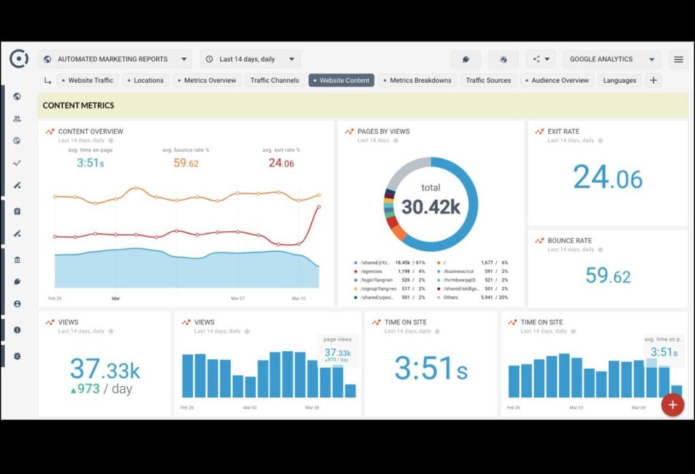This screenshot has height=474, width=695.
Task: Click the plug icon button in top toolbar
Action: (x=466, y=59)
